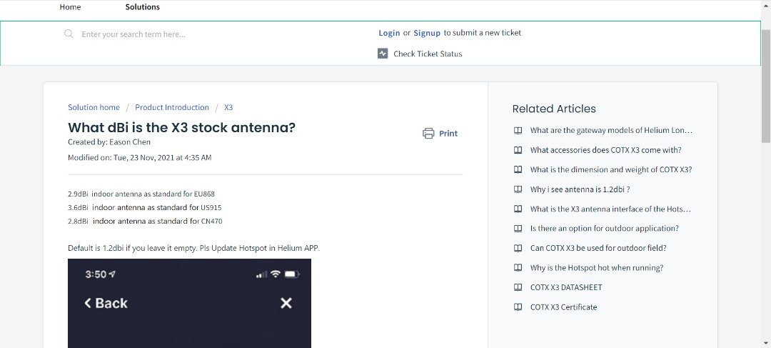Go to Solution home breadcrumb
The width and height of the screenshot is (771, 348).
[x=94, y=107]
